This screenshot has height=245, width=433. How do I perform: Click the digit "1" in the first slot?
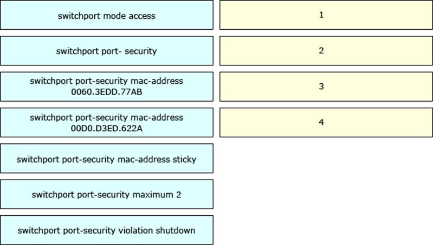321,15
